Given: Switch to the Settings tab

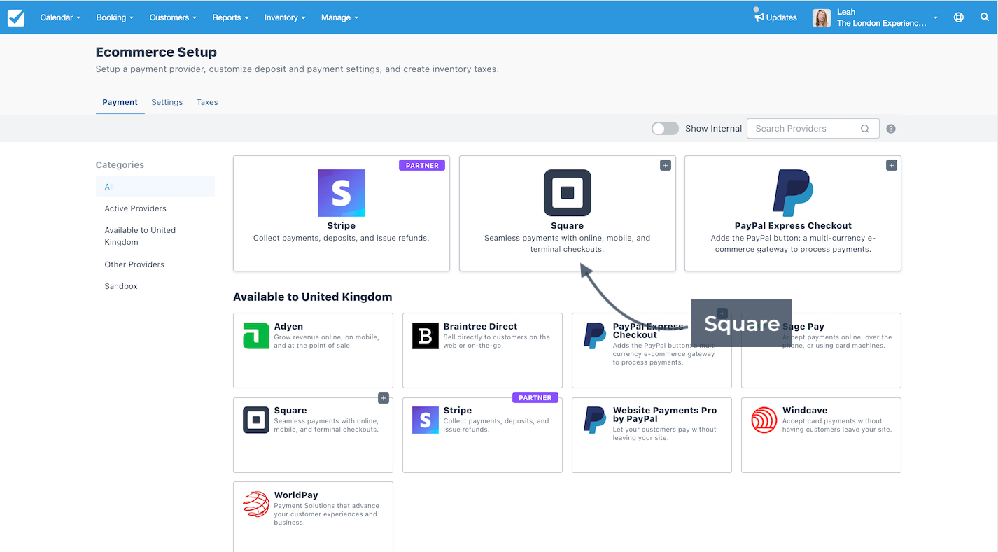Looking at the screenshot, I should coord(167,102).
